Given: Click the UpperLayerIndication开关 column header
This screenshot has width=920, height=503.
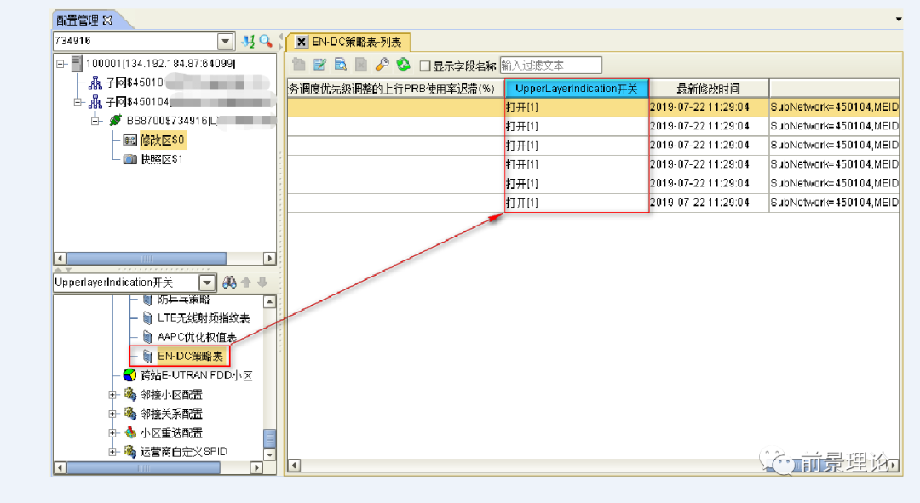Looking at the screenshot, I should click(576, 89).
